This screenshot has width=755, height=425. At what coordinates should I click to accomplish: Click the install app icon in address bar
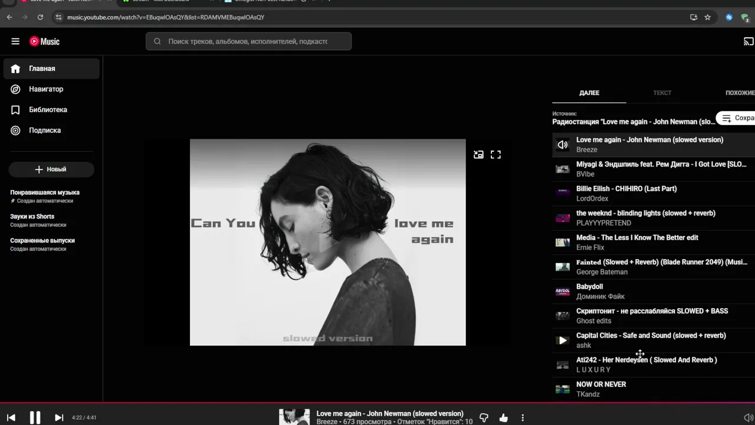[x=694, y=17]
